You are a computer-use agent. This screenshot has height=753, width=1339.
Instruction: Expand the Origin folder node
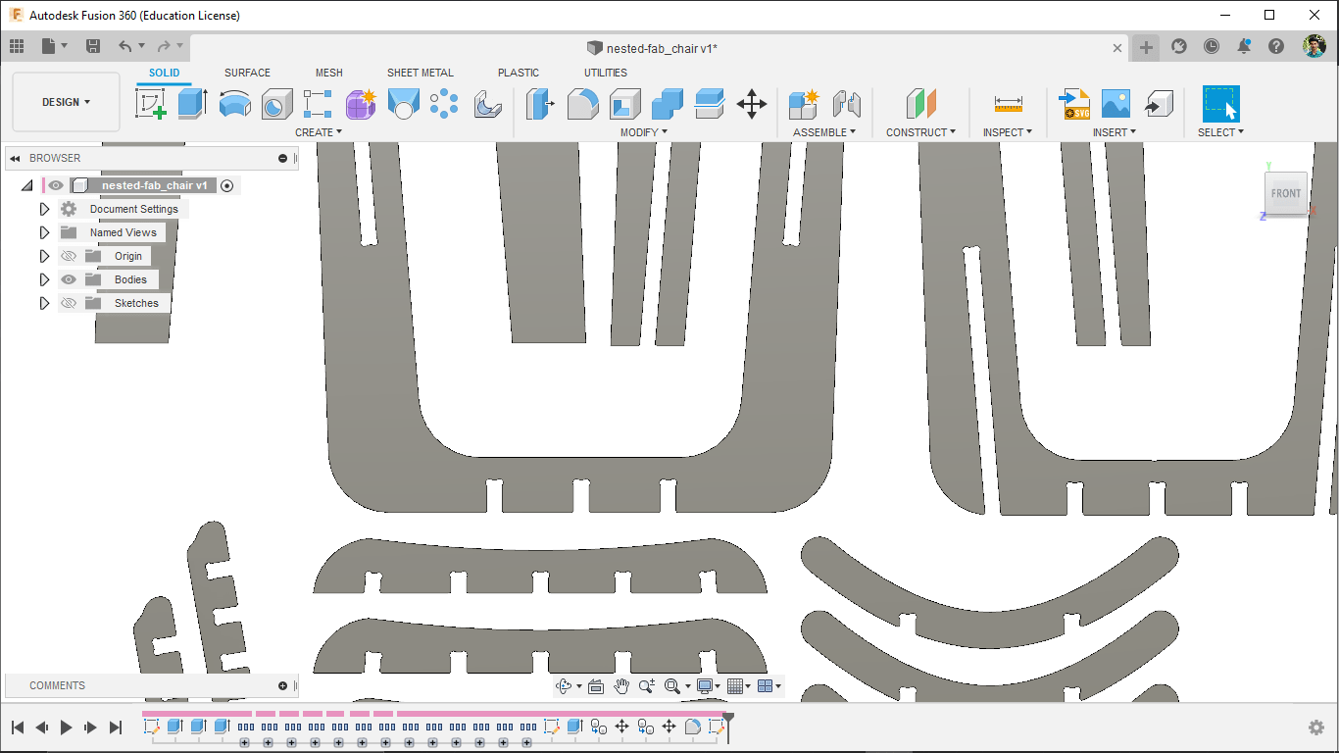tap(44, 256)
